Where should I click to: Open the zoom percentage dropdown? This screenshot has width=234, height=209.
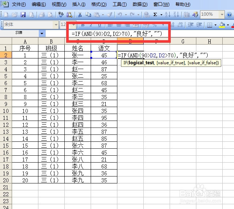point(222,15)
